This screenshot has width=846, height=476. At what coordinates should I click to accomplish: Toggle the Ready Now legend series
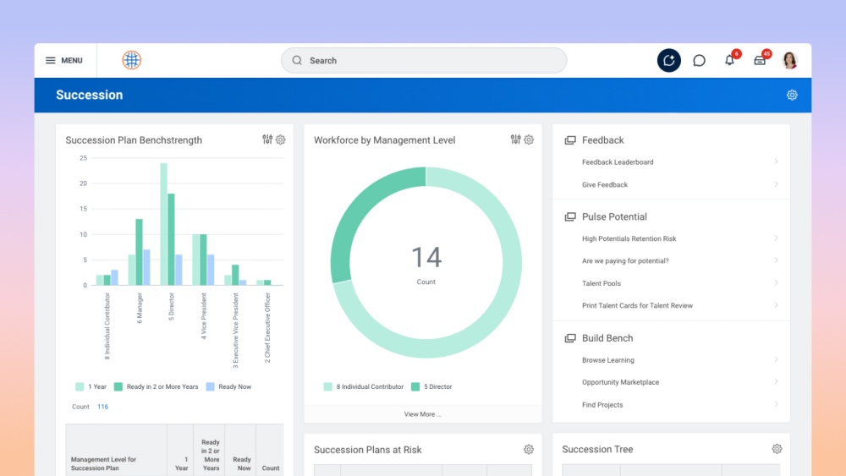coord(228,386)
